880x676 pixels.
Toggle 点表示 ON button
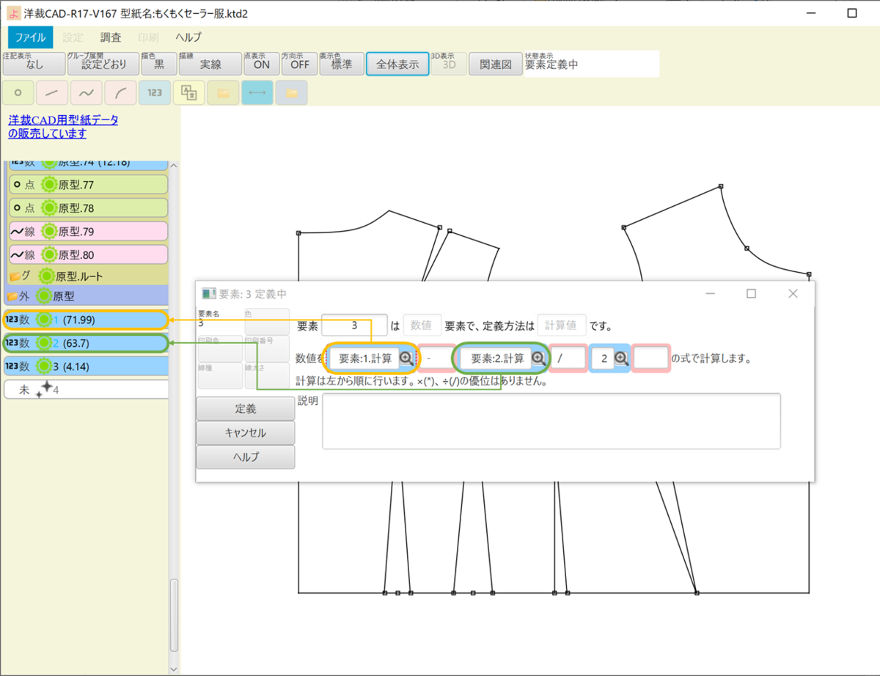tap(261, 63)
